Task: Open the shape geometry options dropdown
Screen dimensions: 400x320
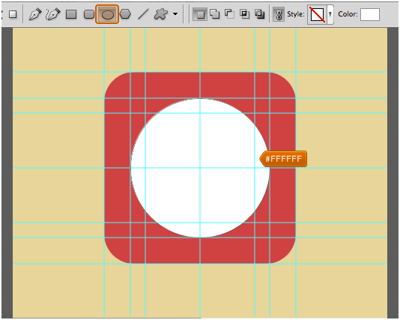Action: pos(175,14)
